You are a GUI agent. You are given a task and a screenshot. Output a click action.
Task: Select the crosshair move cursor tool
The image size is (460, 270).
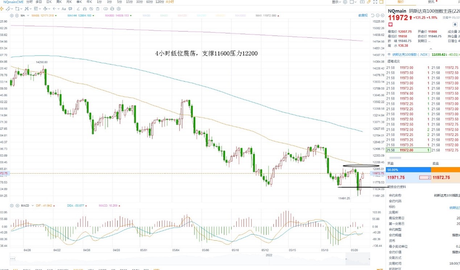(2, 9)
